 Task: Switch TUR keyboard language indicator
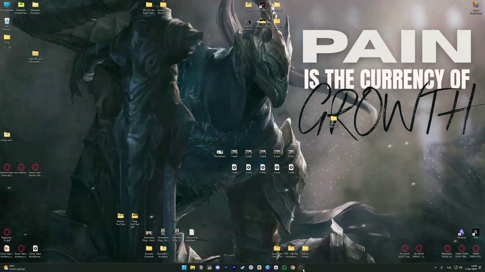[449, 267]
